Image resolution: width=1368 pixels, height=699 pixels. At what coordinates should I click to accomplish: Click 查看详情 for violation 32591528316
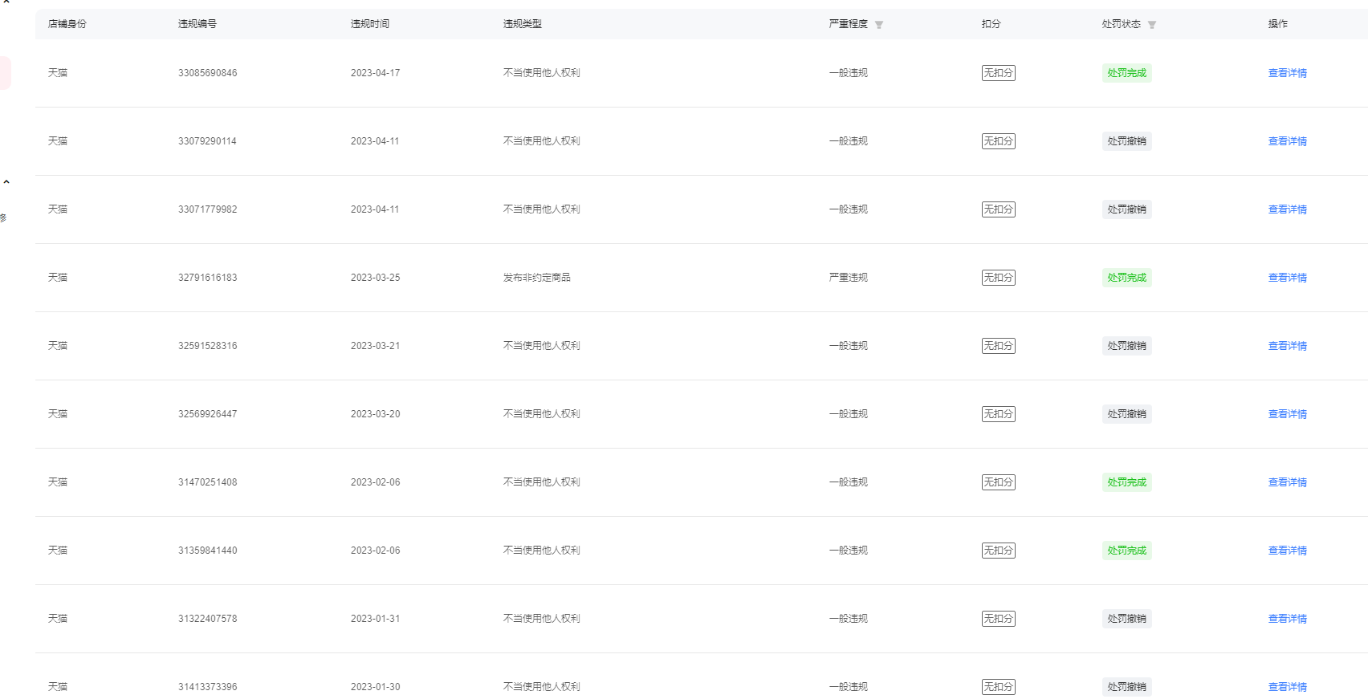point(1287,346)
